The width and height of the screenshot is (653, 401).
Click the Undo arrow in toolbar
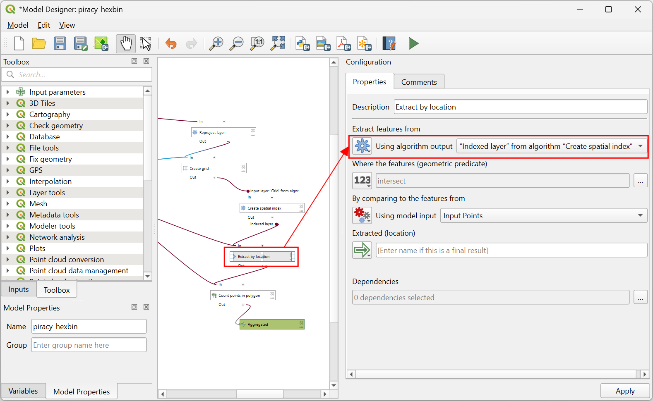pos(171,43)
